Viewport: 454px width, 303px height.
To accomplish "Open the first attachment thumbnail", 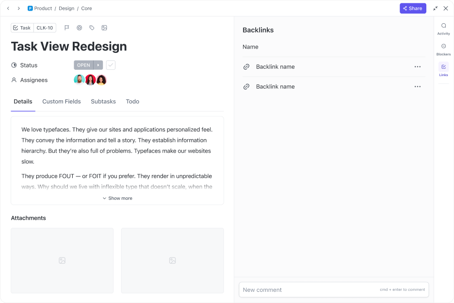I will pos(62,260).
